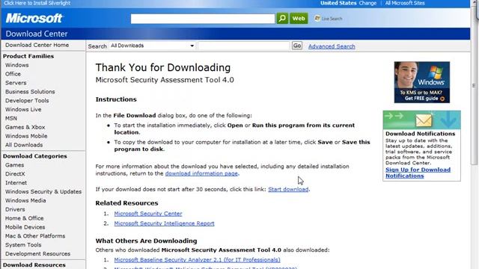
Task: Click the Microsoft logo
Action: (x=34, y=18)
